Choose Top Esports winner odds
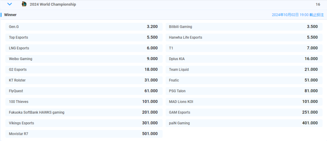327x141 pixels. pos(84,37)
